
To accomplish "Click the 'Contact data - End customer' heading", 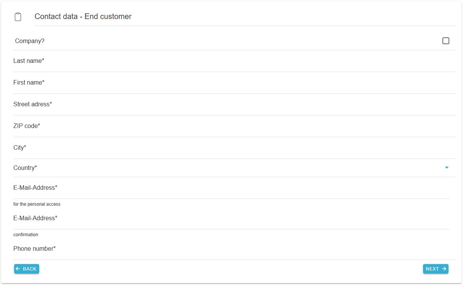I will tap(83, 16).
